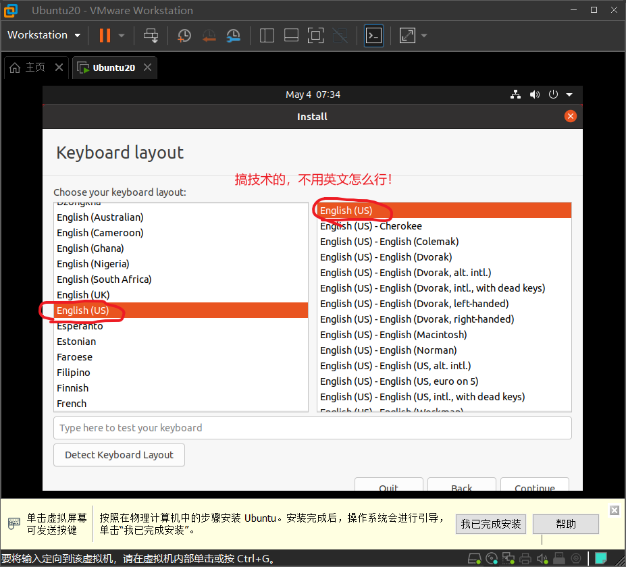The image size is (626, 567).
Task: Dismiss the yellow install hint bar
Action: click(615, 510)
